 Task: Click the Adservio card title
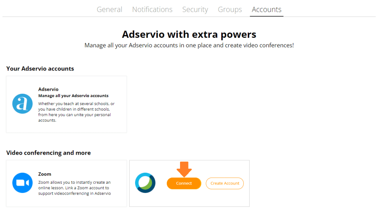click(48, 89)
